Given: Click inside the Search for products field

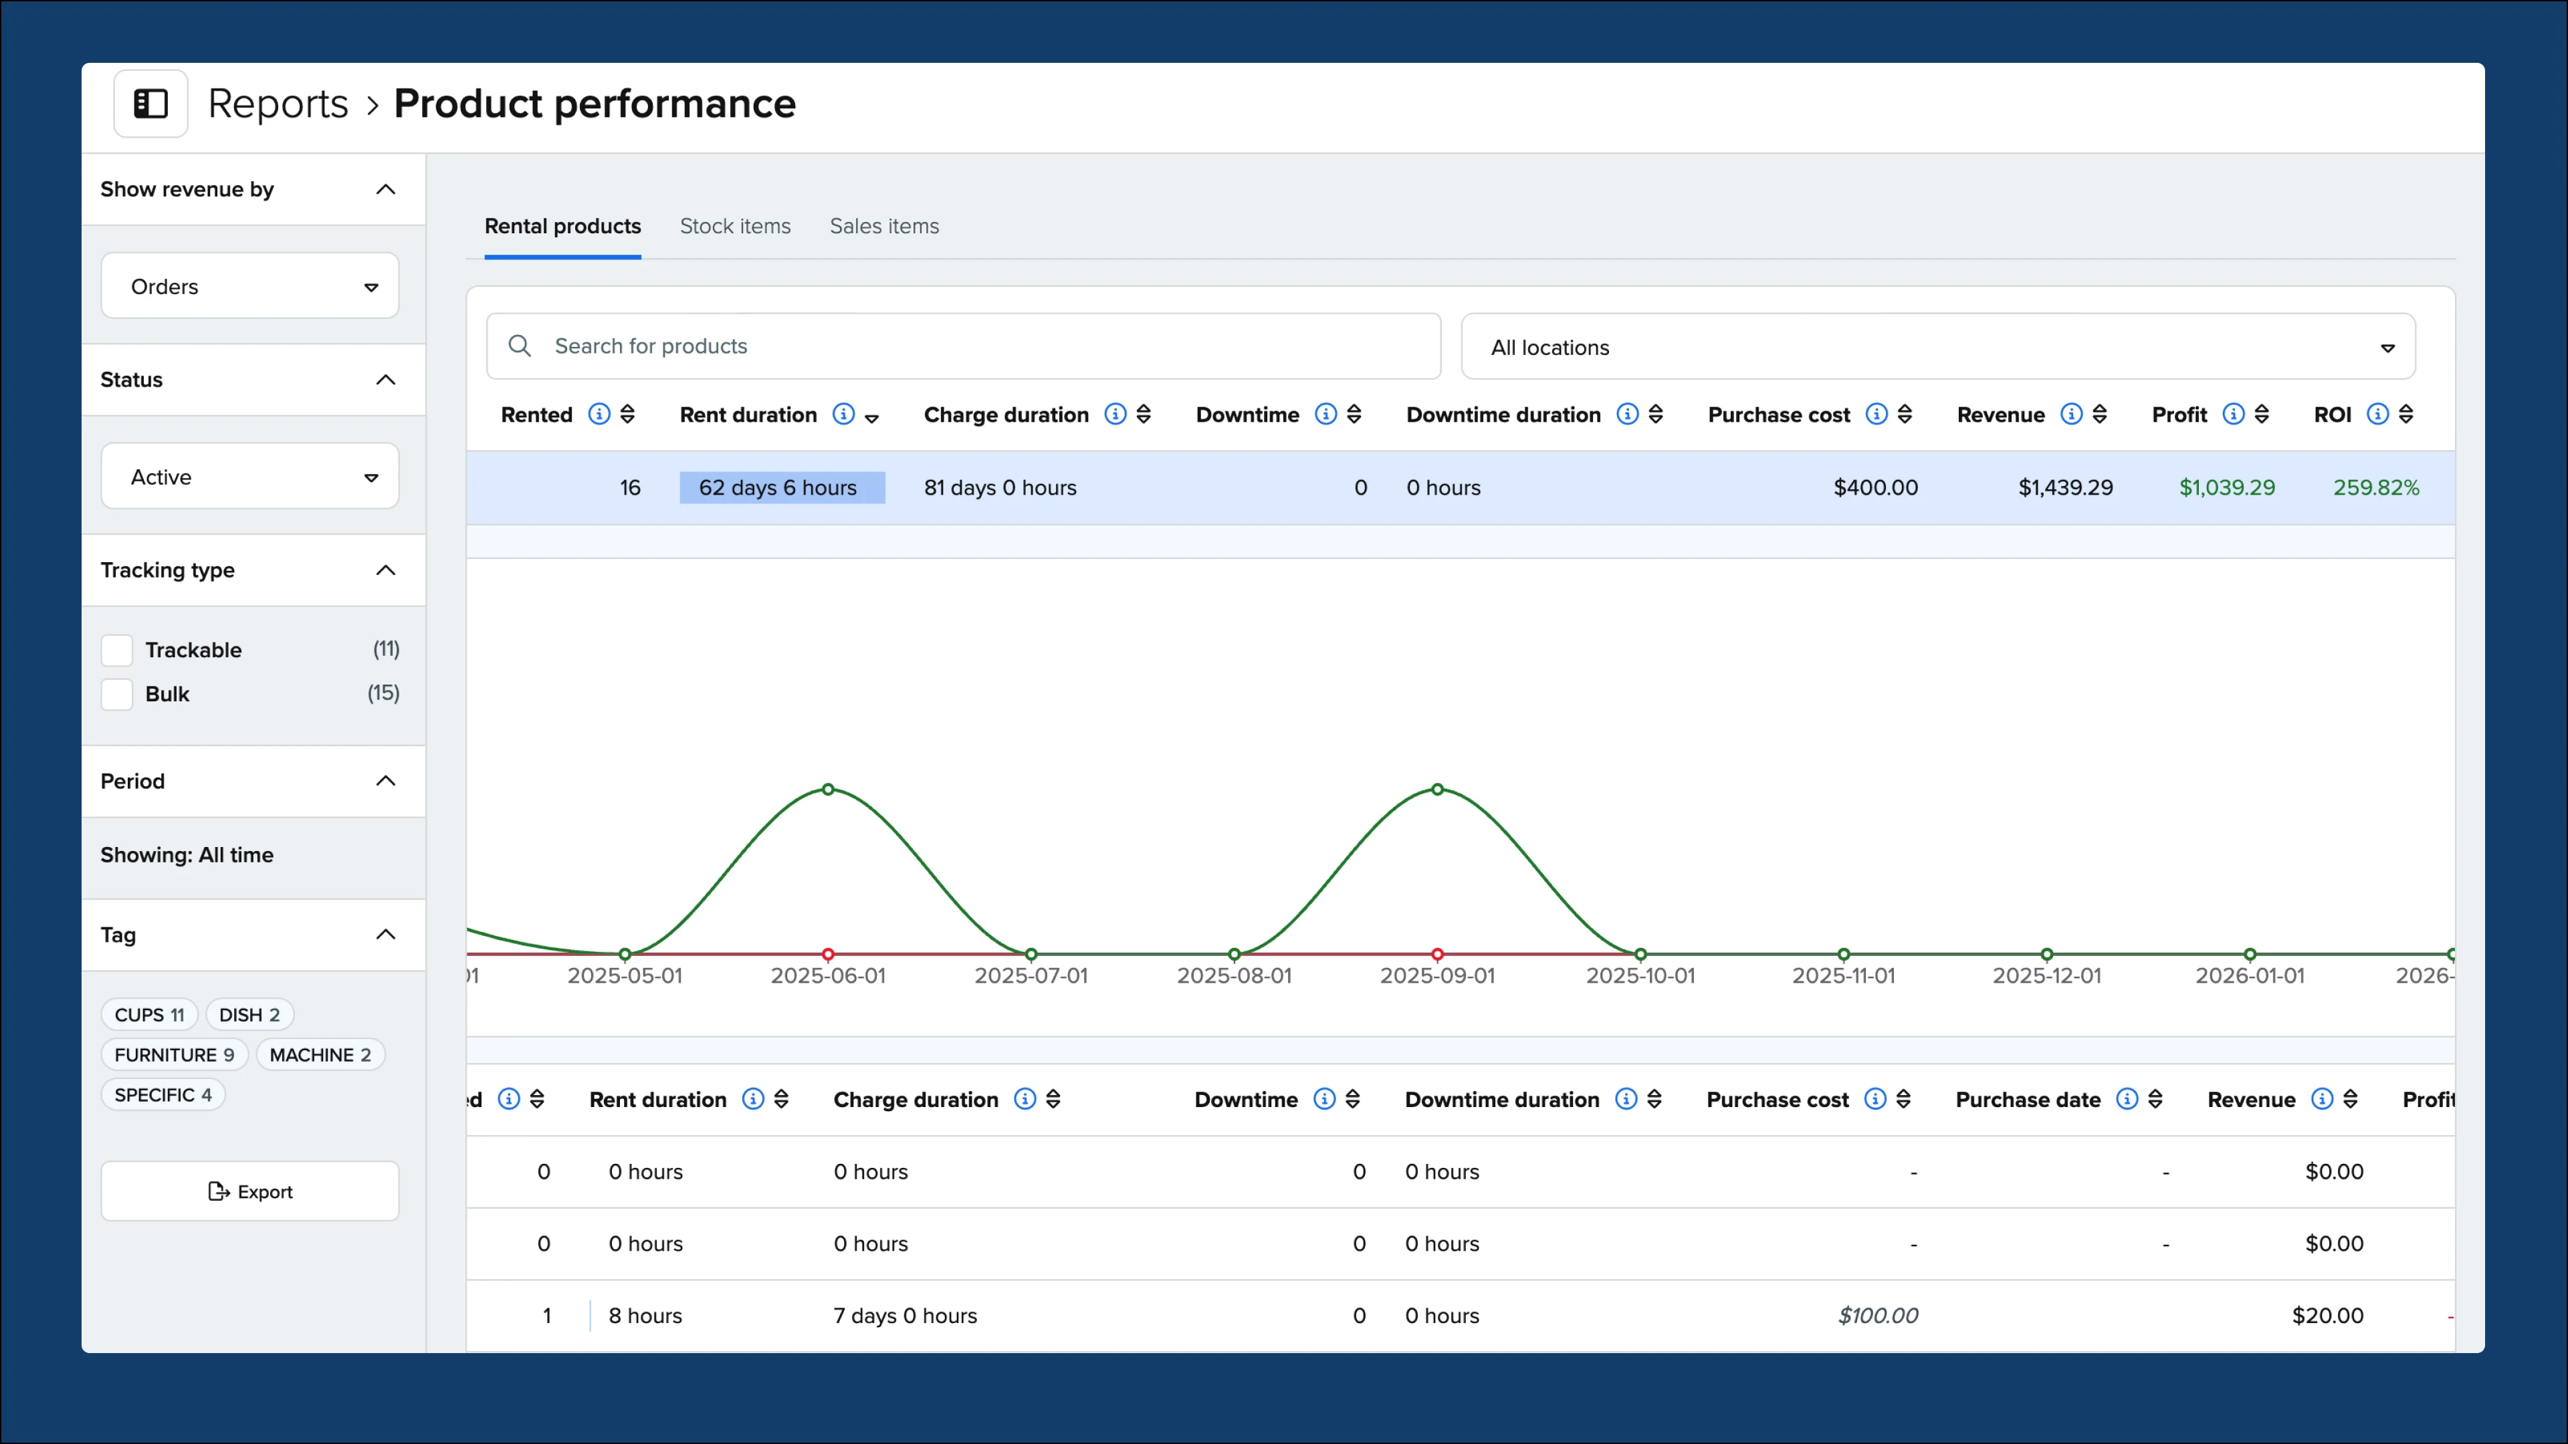Looking at the screenshot, I should 897,346.
